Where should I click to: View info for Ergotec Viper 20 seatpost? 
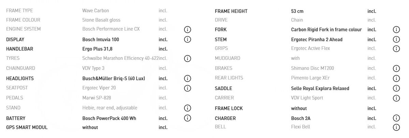(x=187, y=88)
